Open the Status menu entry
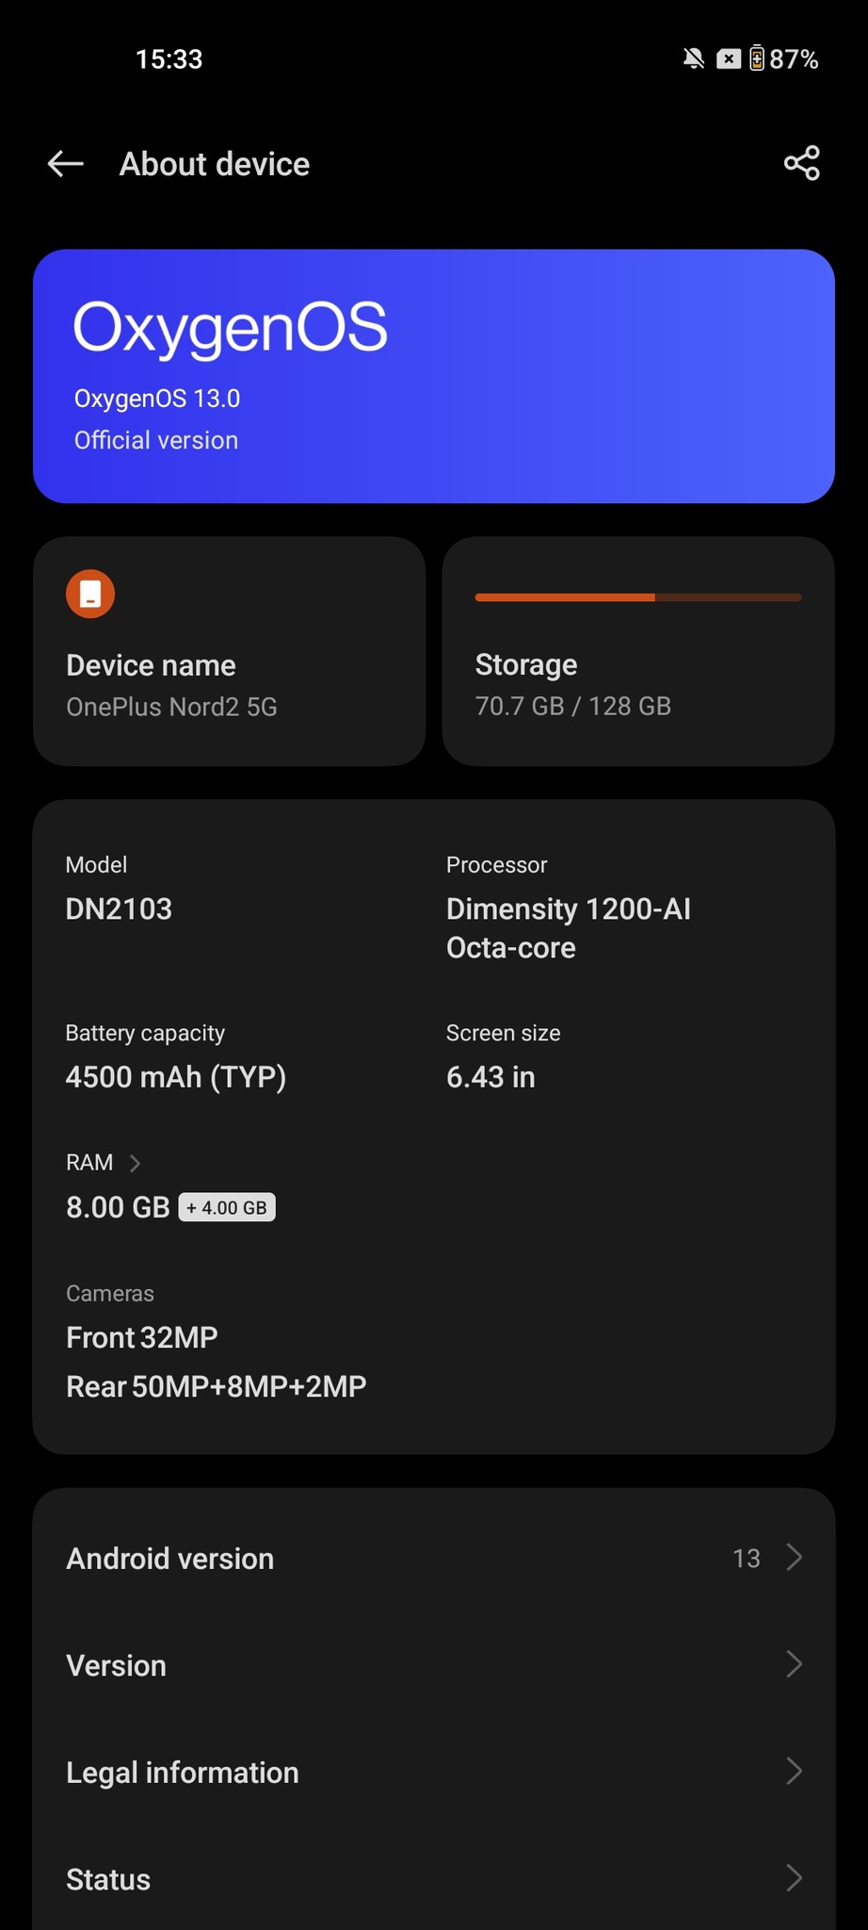This screenshot has height=1930, width=868. point(108,1879)
